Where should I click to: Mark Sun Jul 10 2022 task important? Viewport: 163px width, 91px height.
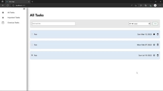[x=154, y=55]
